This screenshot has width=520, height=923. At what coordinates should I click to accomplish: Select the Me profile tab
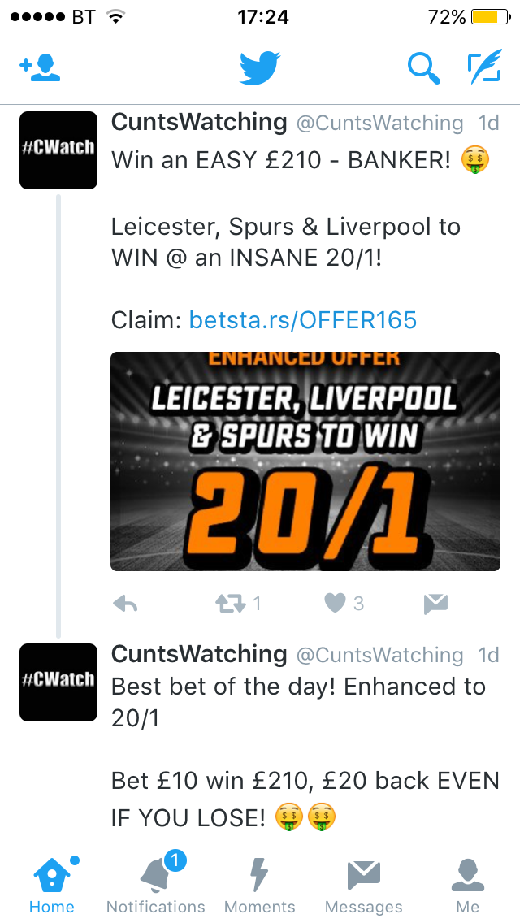pyautogui.click(x=467, y=884)
